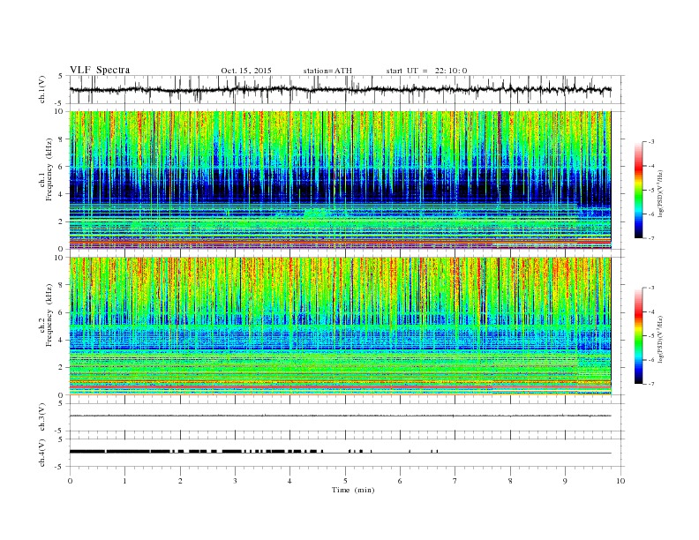
Task: Click the '5' tick label on time axis
Action: (x=345, y=481)
